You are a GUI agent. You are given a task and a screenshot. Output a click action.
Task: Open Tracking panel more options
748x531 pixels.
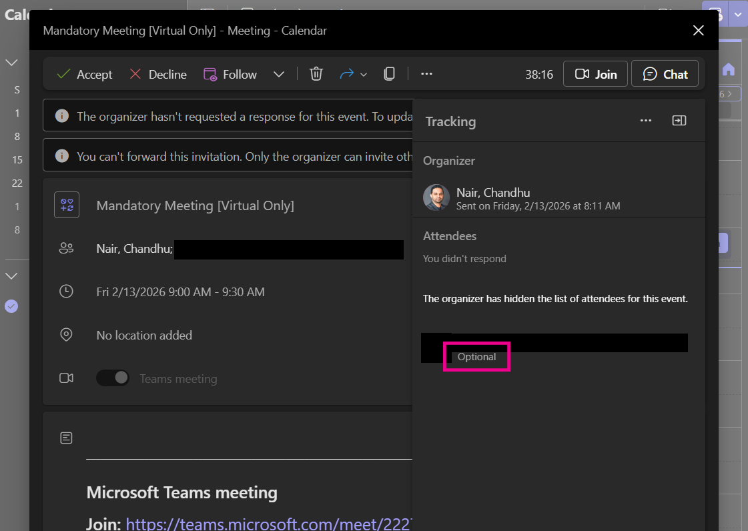coord(645,121)
